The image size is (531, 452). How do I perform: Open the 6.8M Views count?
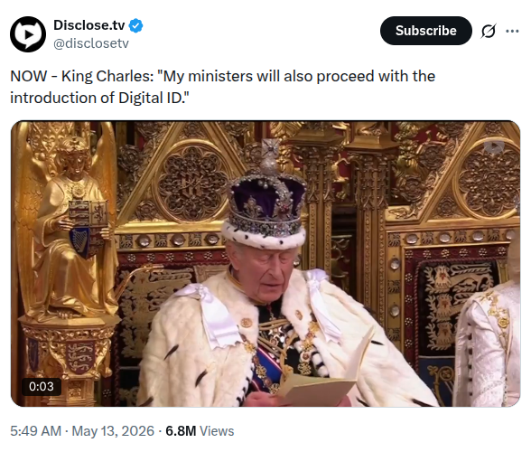pos(200,431)
